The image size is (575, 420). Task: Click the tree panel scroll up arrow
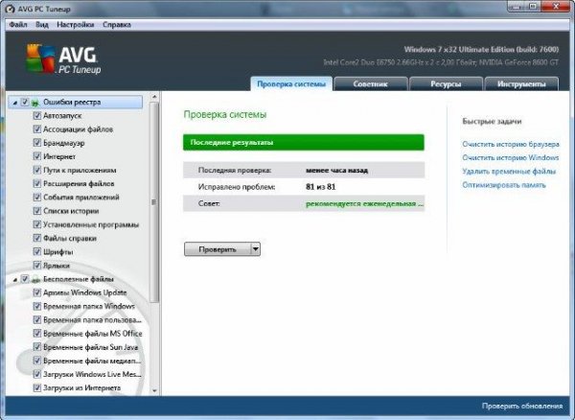tap(154, 97)
